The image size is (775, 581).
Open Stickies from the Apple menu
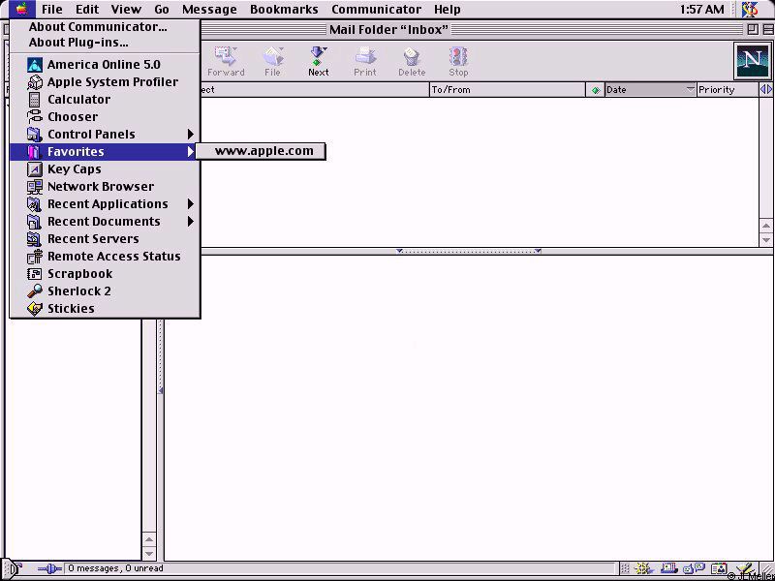click(71, 308)
